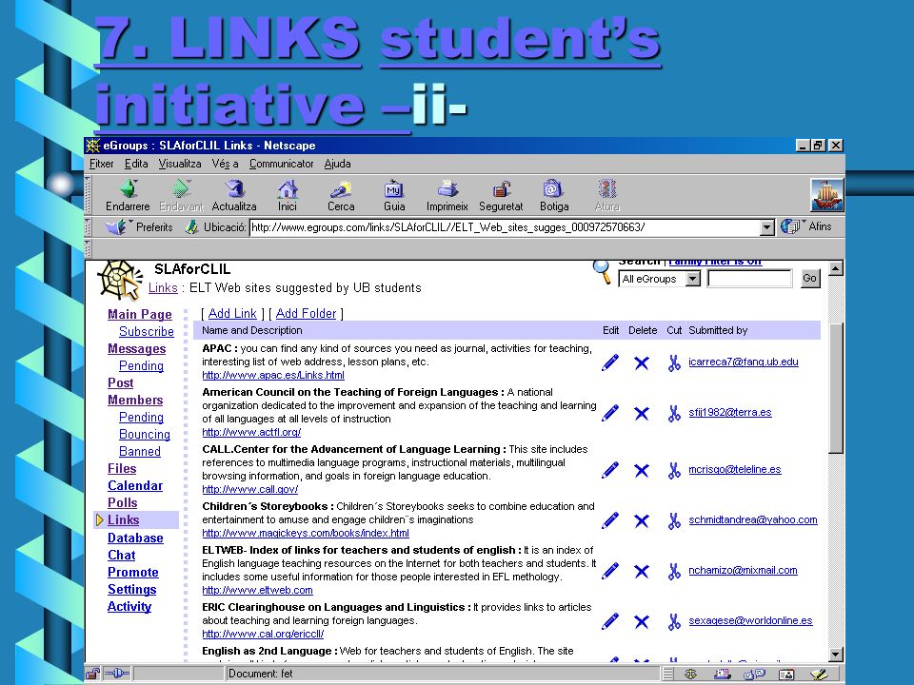Click the Go search button
The height and width of the screenshot is (685, 914).
pos(809,279)
